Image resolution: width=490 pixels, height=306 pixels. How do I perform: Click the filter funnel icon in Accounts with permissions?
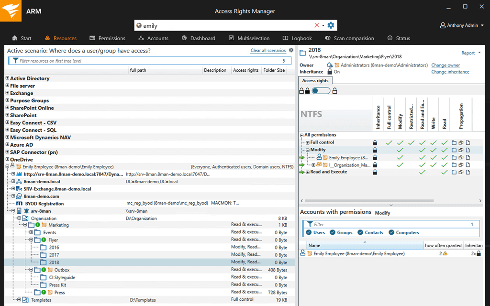point(310,224)
